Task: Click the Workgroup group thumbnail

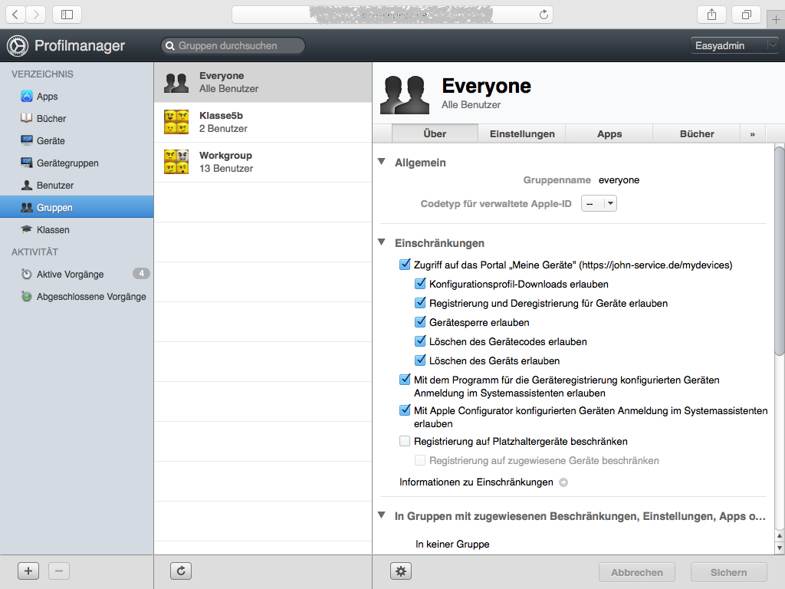Action: coord(176,163)
